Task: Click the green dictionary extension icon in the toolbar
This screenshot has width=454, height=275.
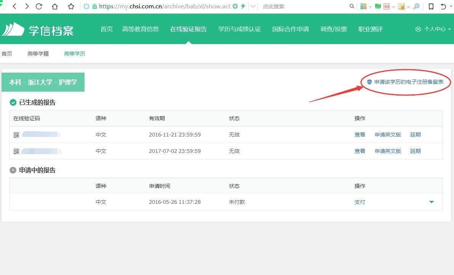Action: 377,6
